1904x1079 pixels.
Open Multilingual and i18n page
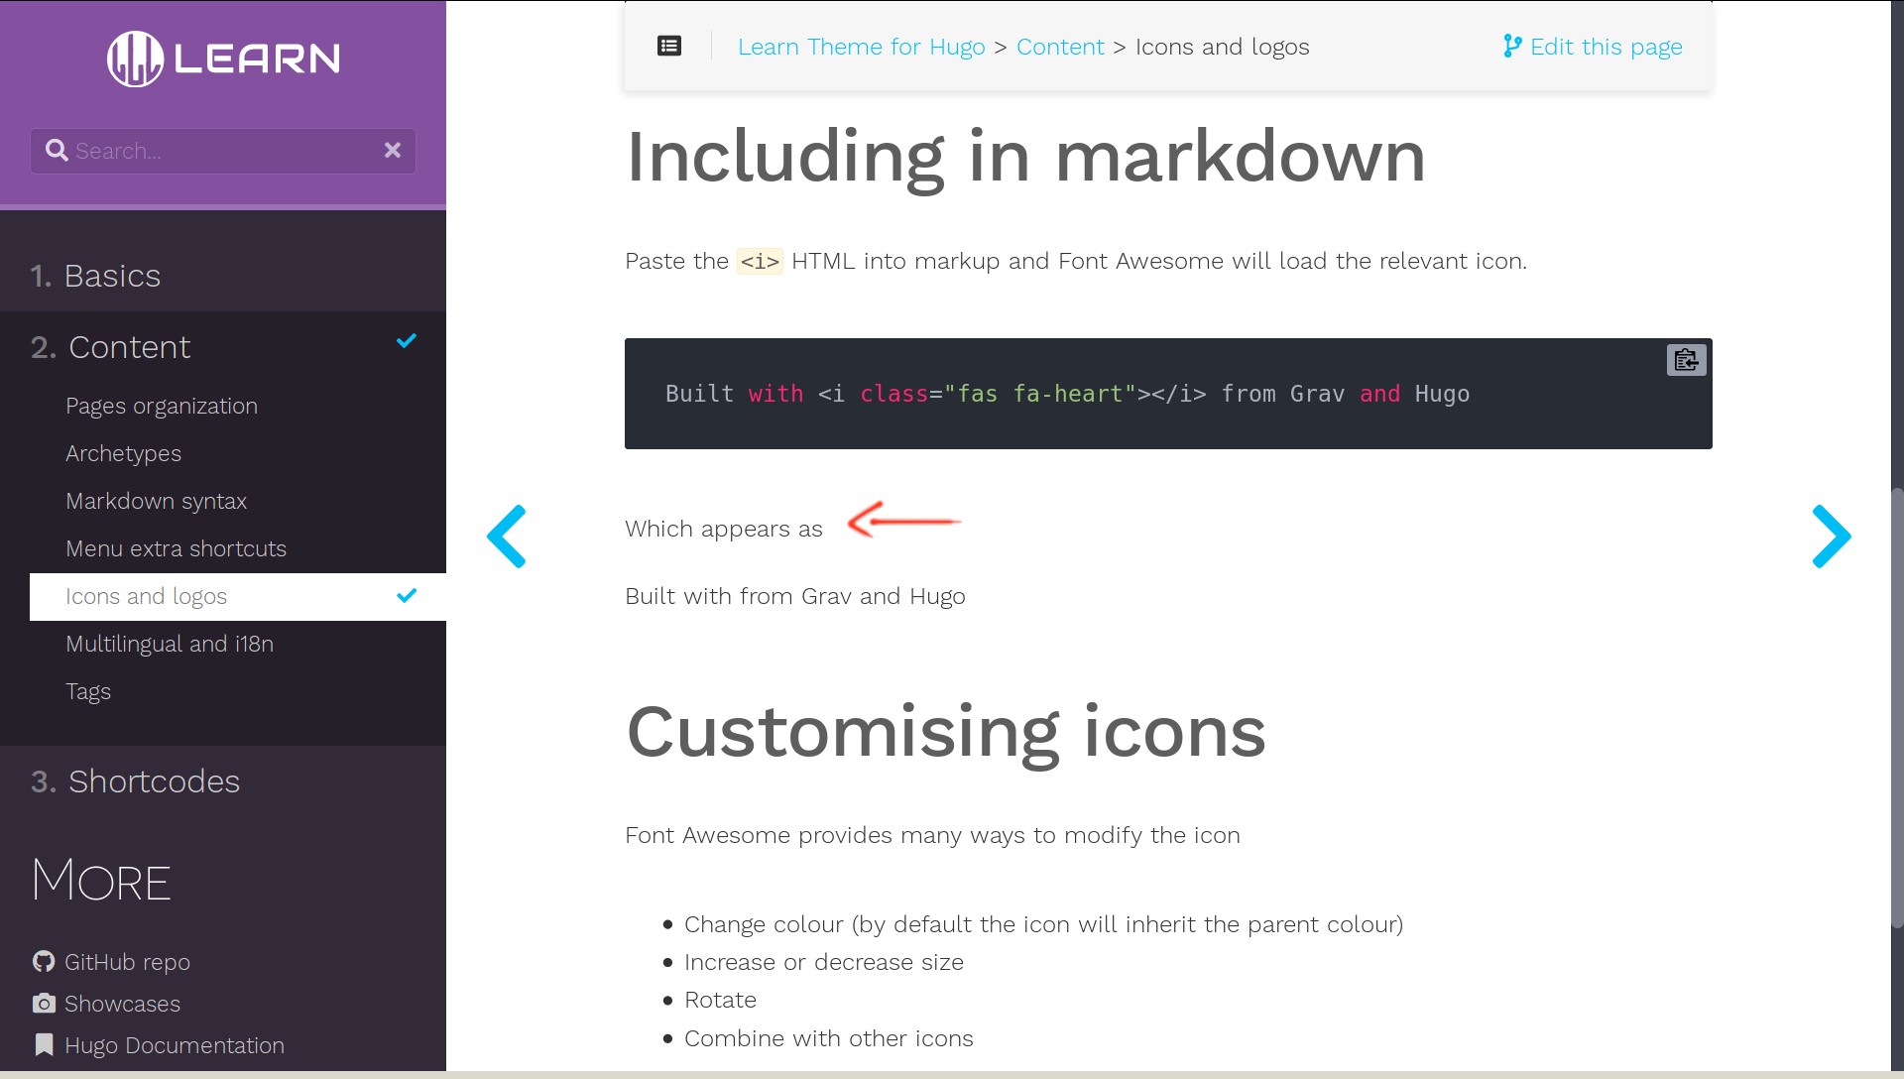[170, 644]
